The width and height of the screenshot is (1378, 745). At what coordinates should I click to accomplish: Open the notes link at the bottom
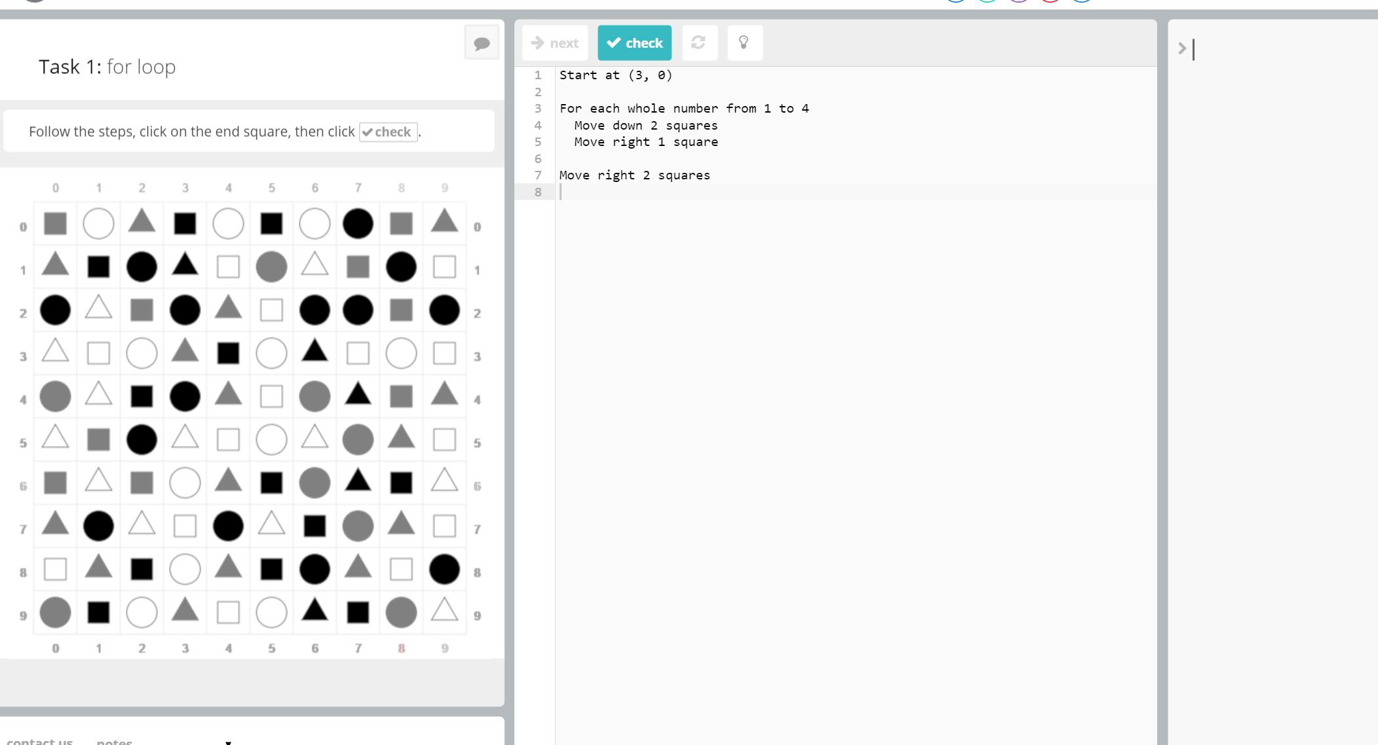[114, 741]
